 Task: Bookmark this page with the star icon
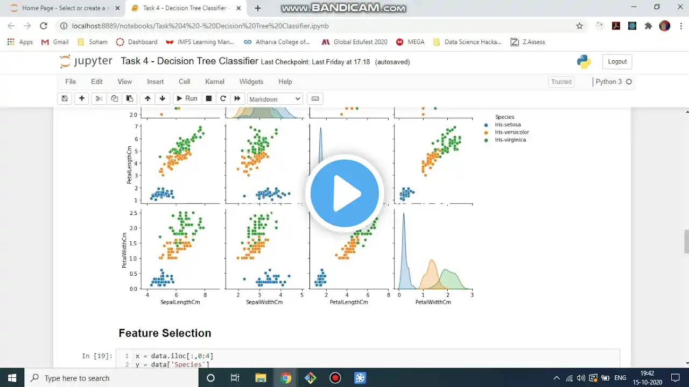(579, 26)
